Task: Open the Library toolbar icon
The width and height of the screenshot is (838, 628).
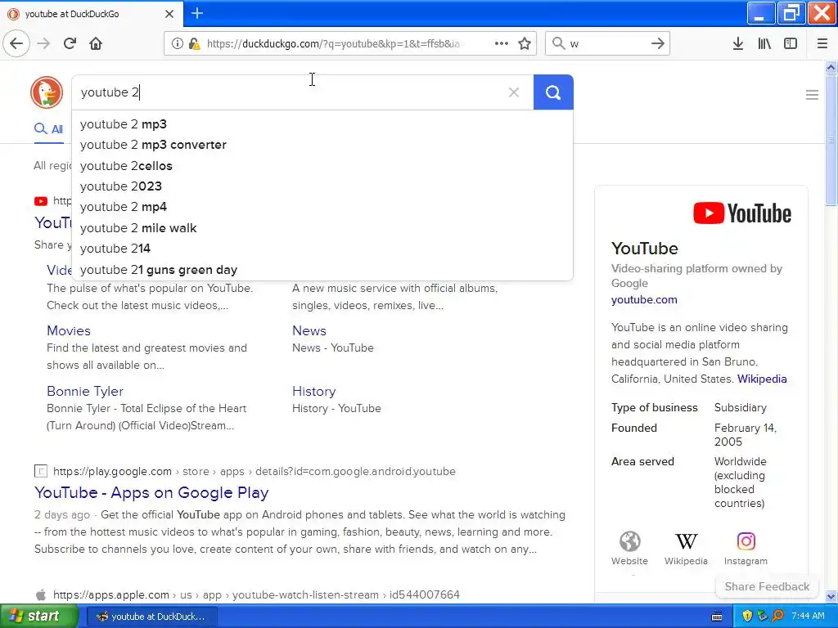Action: 764,43
